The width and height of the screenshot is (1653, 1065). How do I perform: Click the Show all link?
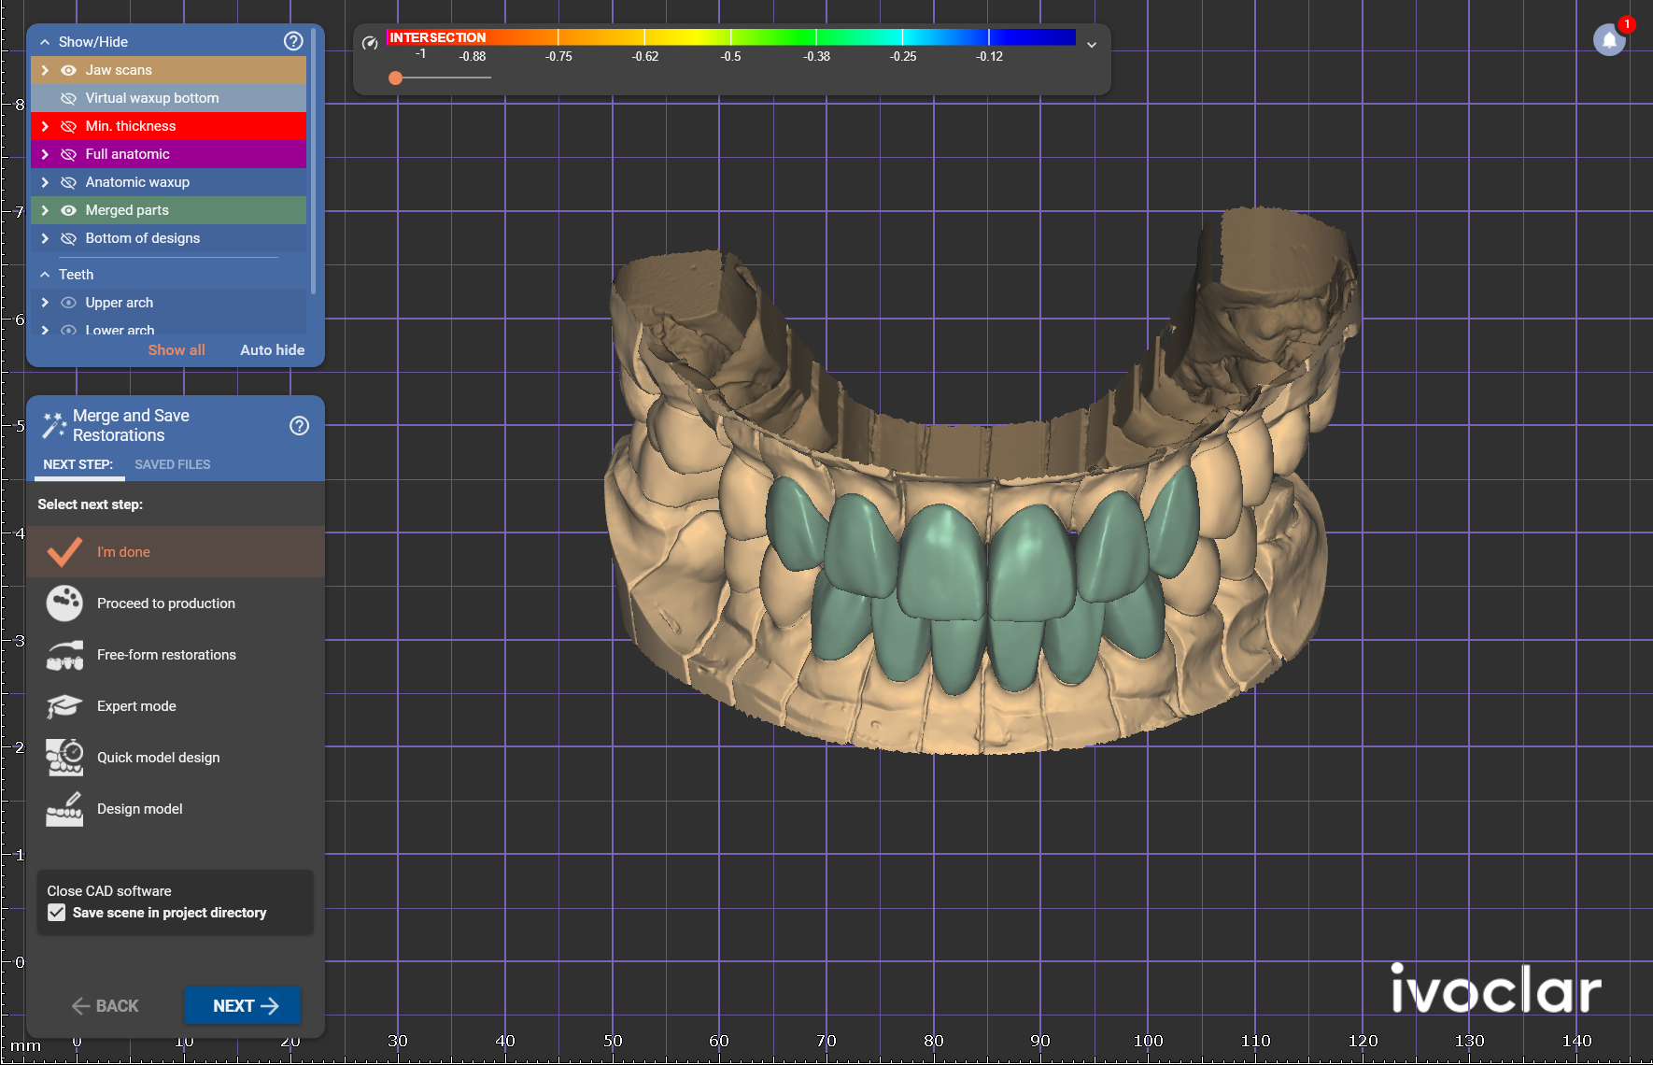click(x=177, y=350)
